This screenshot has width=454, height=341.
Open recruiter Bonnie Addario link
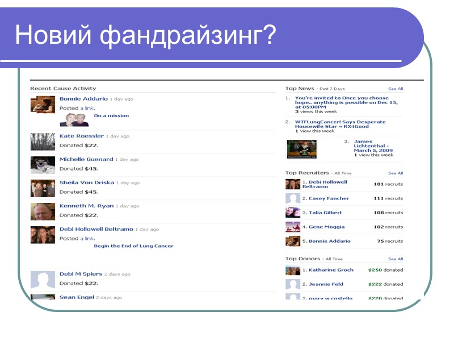pos(330,241)
